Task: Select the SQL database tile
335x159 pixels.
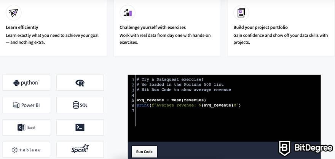Action: [80, 105]
